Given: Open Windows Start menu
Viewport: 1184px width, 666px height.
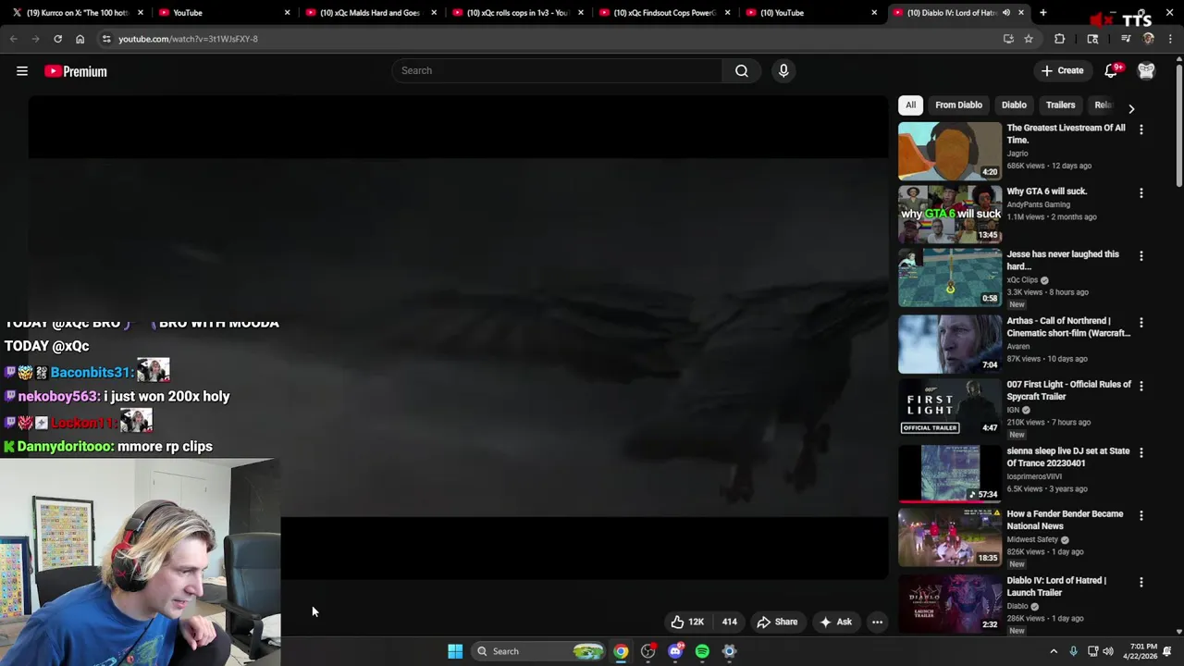Looking at the screenshot, I should tap(455, 651).
